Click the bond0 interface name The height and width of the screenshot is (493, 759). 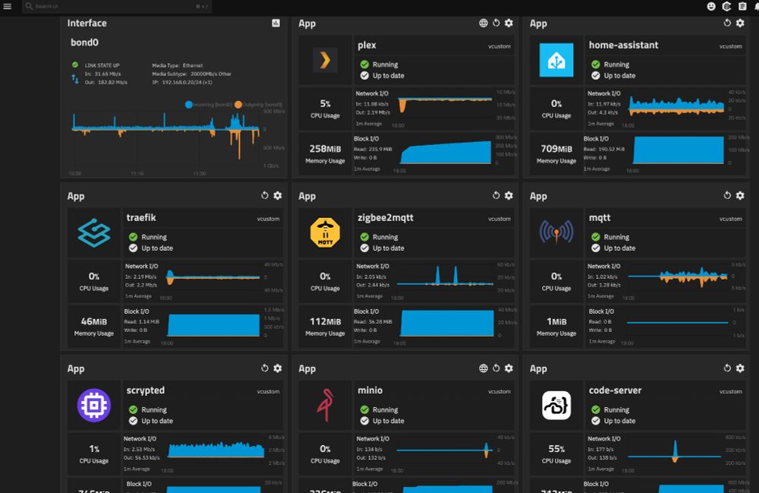tap(85, 43)
